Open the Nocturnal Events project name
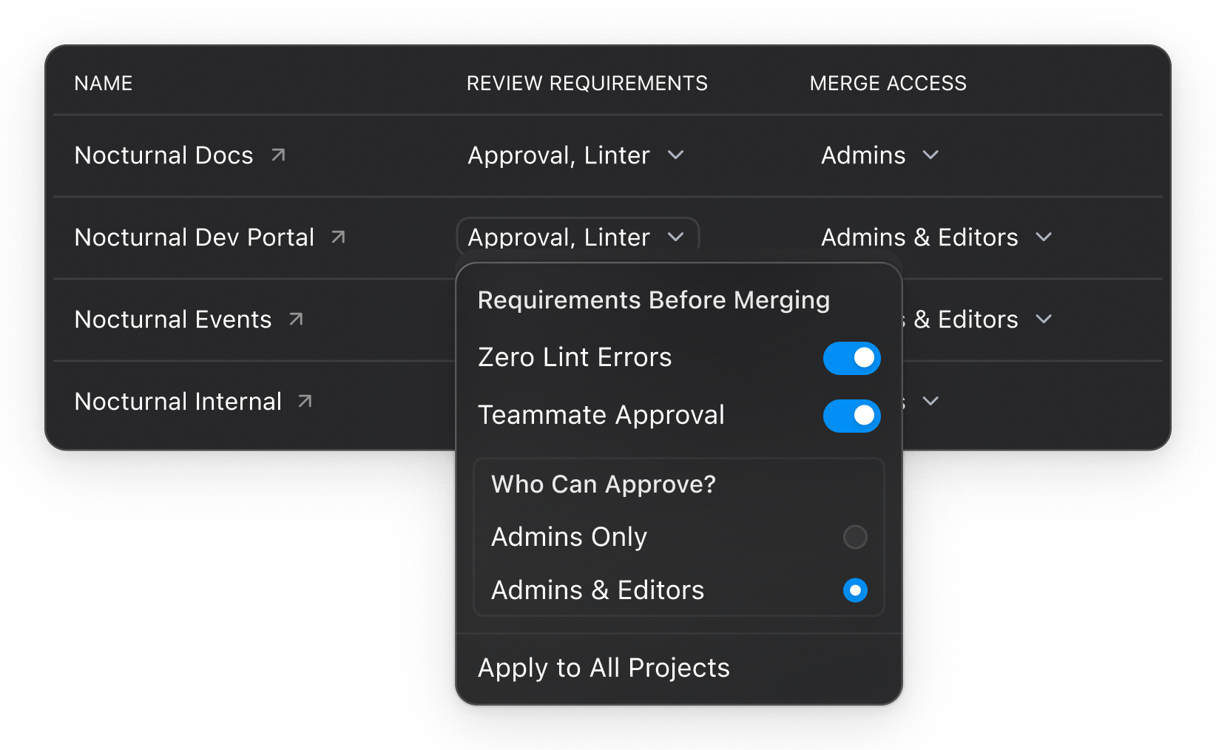This screenshot has height=750, width=1216. [173, 320]
